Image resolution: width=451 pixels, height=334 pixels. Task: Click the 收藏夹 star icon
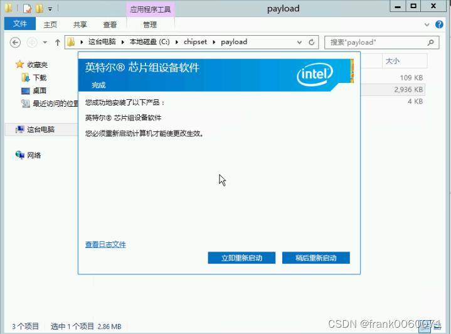pyautogui.click(x=19, y=65)
